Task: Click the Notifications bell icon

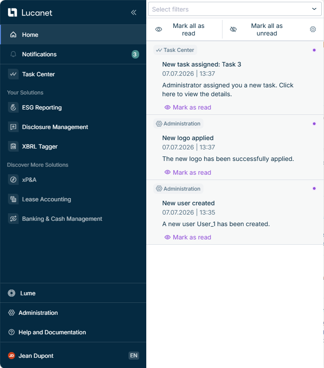Action: tap(13, 54)
